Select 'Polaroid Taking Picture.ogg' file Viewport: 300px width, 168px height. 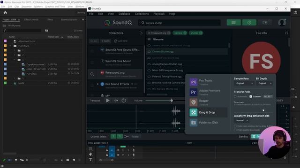pos(167,77)
